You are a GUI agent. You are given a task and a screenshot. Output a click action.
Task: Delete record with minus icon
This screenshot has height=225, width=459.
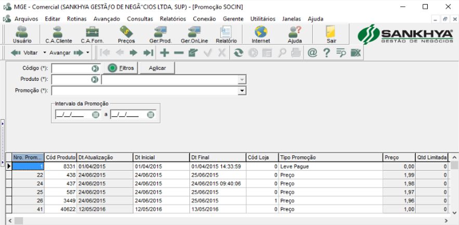click(x=179, y=53)
